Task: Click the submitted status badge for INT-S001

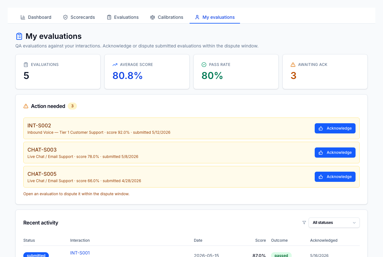Action: 36,255
